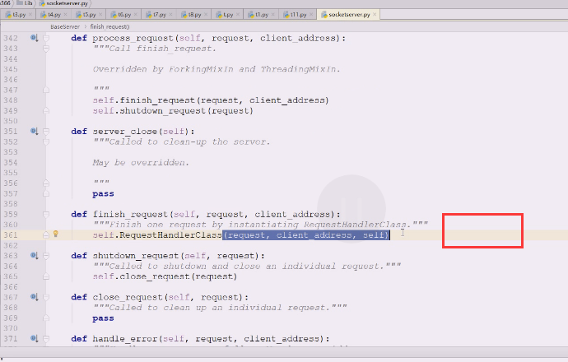
Task: Click the finish_request() breadcrumb
Action: [x=109, y=26]
